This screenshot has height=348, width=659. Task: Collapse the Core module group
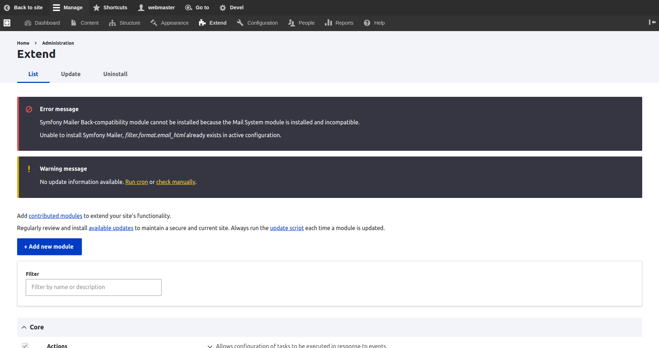(24, 327)
